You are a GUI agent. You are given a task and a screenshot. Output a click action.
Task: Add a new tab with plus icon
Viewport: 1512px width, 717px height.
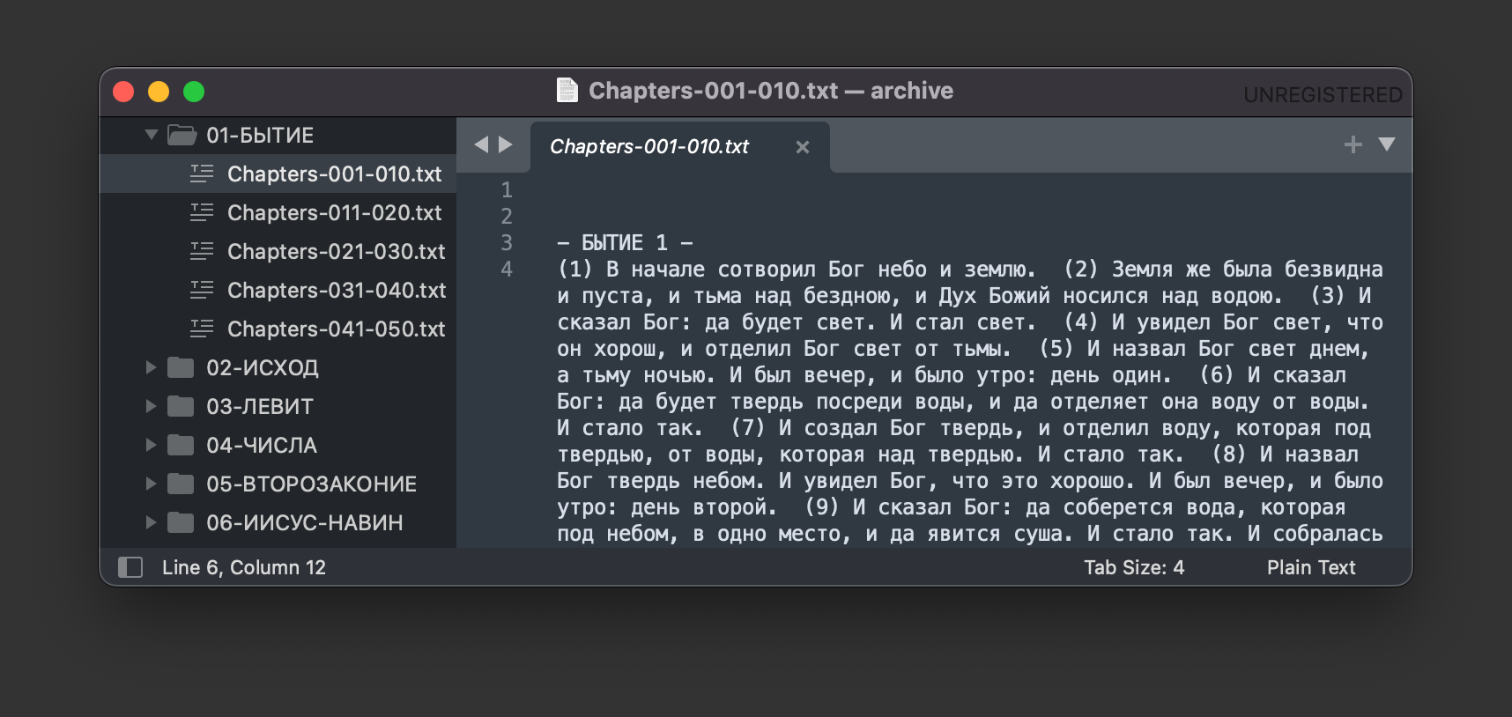tap(1353, 144)
